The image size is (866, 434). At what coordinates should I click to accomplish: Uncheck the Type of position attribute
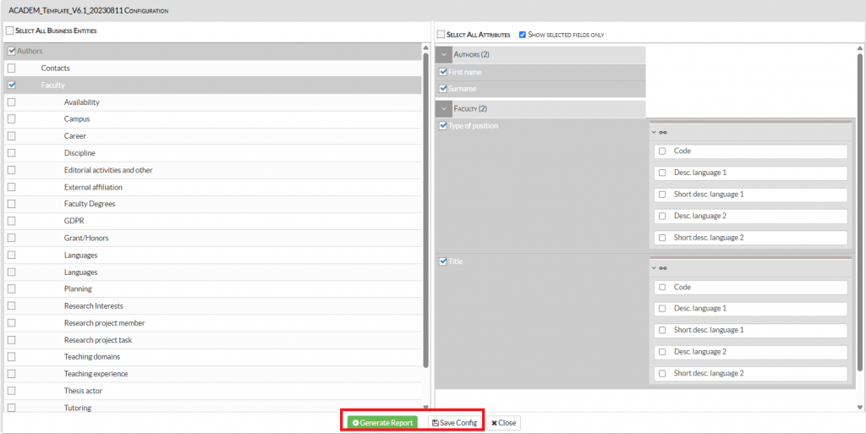click(443, 126)
